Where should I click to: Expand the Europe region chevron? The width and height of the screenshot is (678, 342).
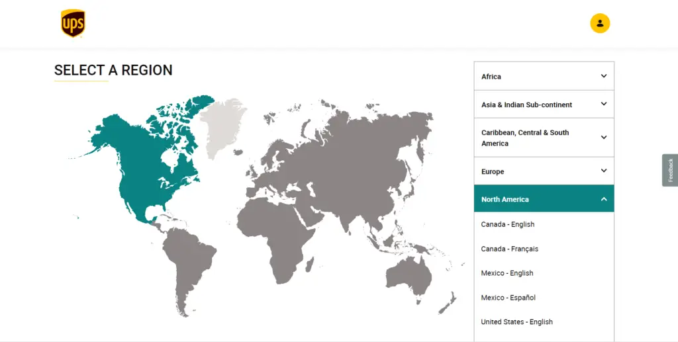pos(604,171)
